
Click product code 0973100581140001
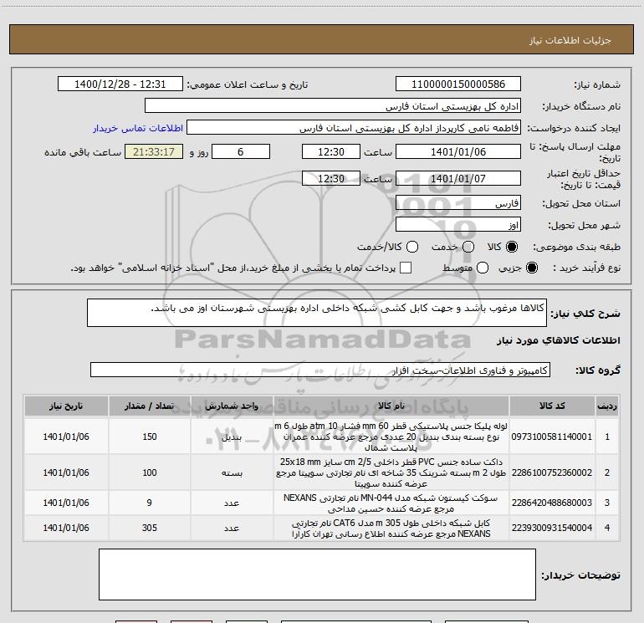pos(552,437)
